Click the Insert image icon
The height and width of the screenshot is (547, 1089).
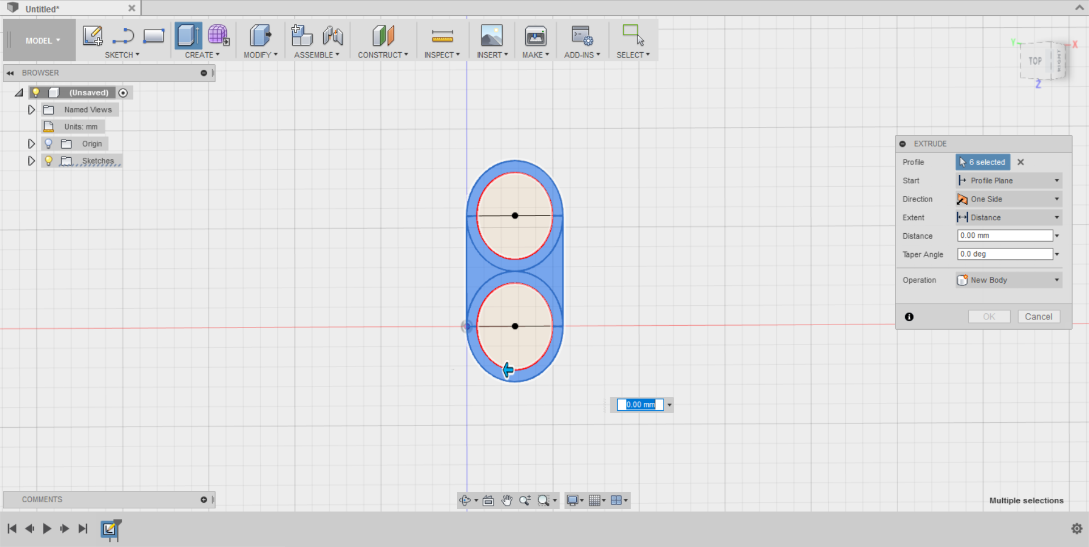[x=492, y=35]
